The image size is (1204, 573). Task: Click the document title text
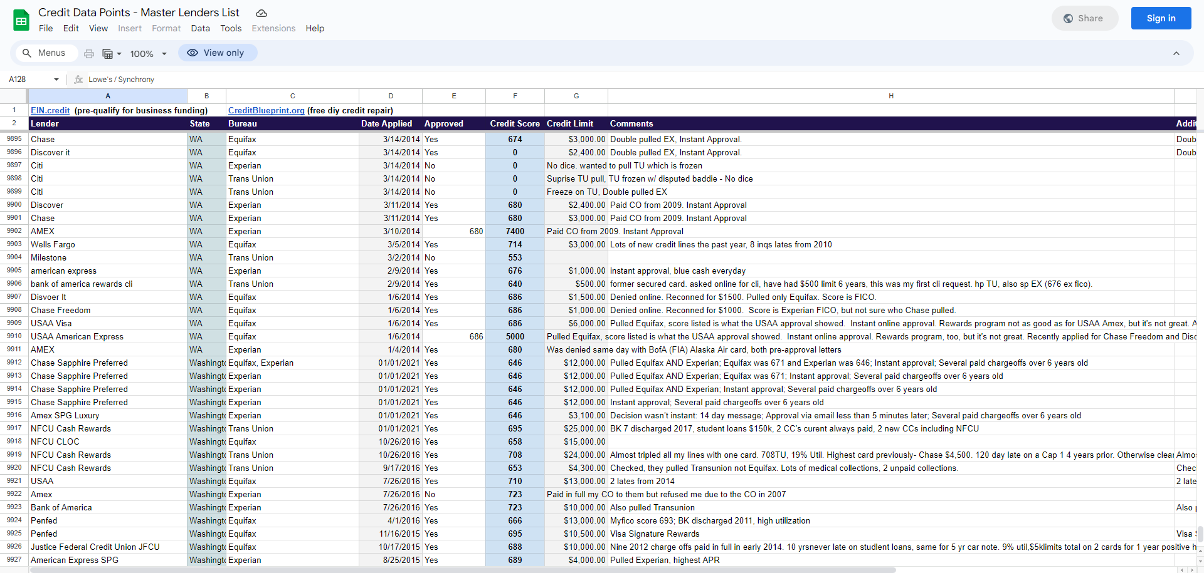[x=139, y=13]
